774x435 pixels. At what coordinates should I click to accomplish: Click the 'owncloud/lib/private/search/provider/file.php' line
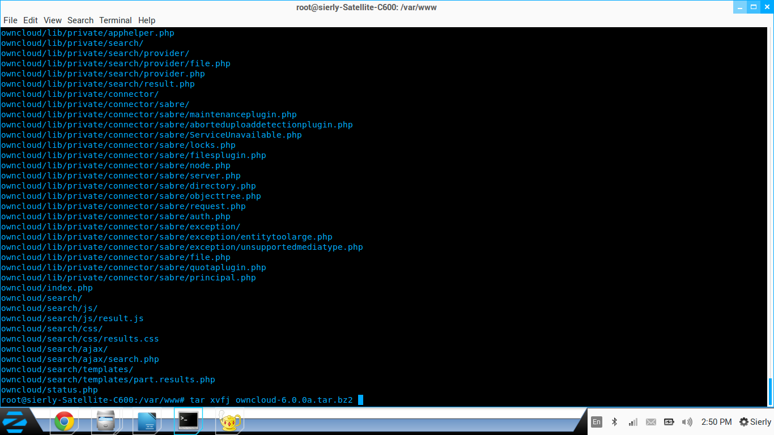[x=116, y=63]
